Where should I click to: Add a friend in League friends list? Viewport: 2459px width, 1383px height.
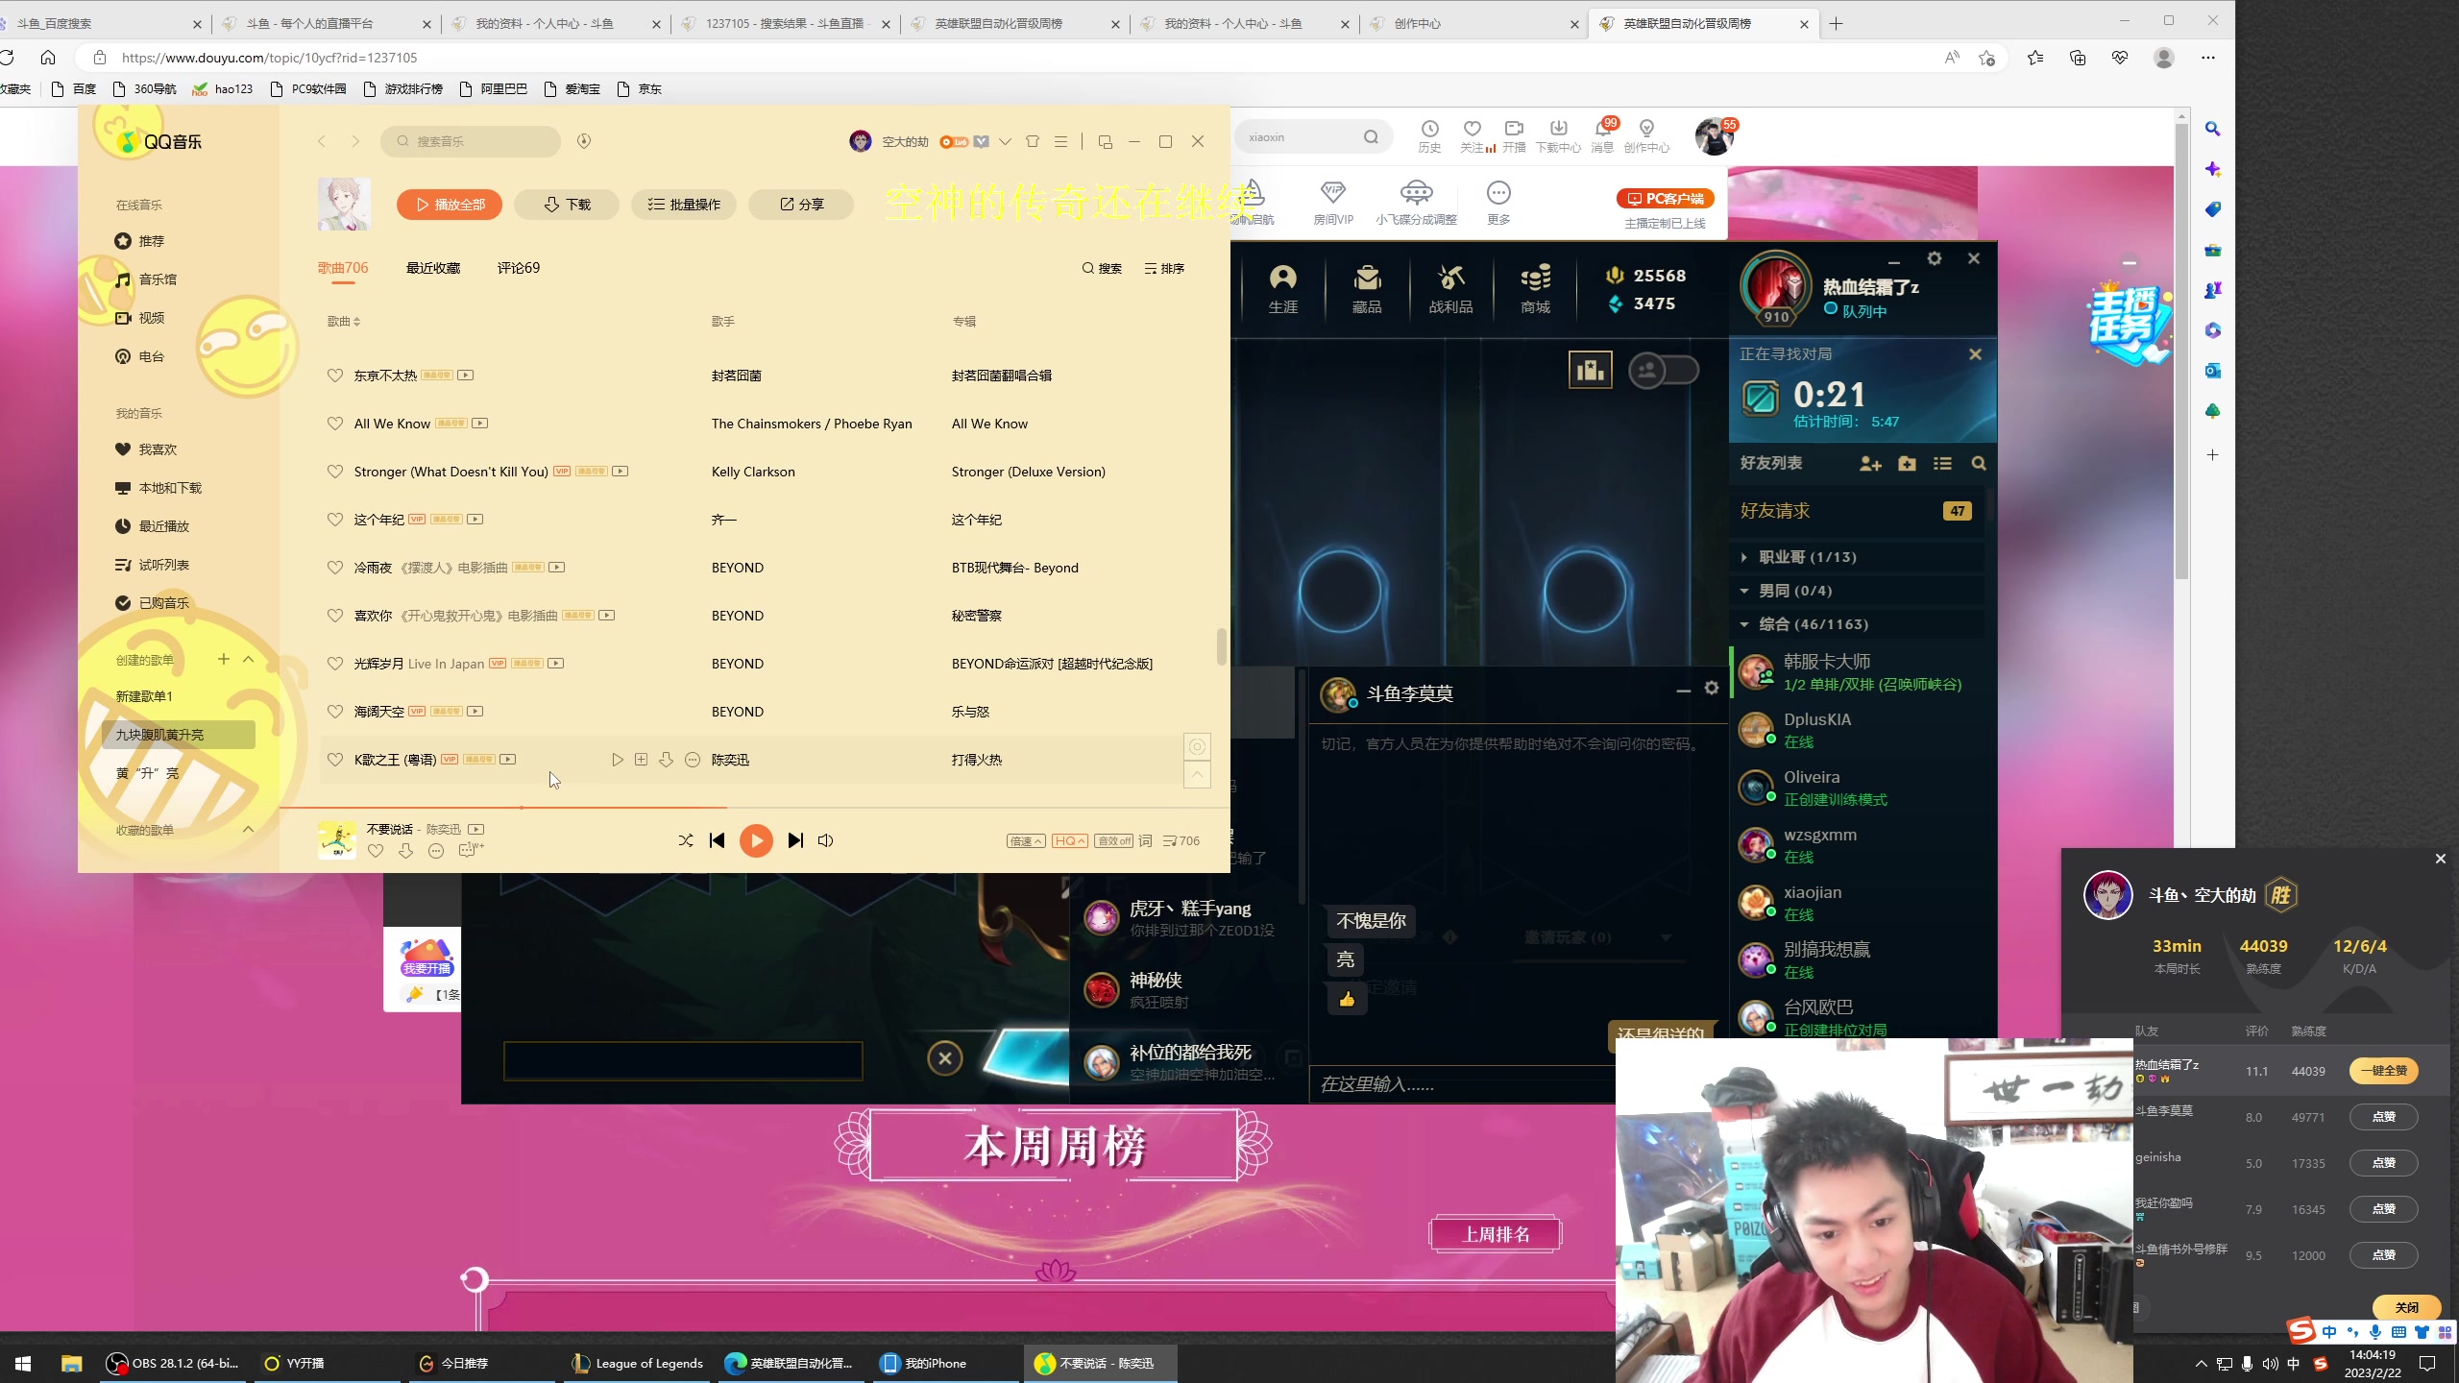point(1869,464)
